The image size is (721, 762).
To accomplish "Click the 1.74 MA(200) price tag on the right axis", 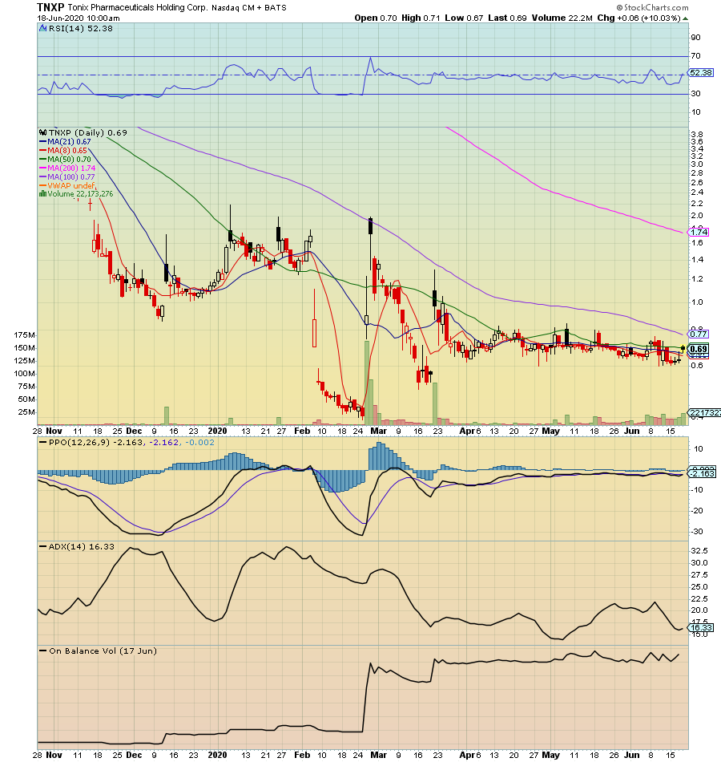I will (x=699, y=232).
